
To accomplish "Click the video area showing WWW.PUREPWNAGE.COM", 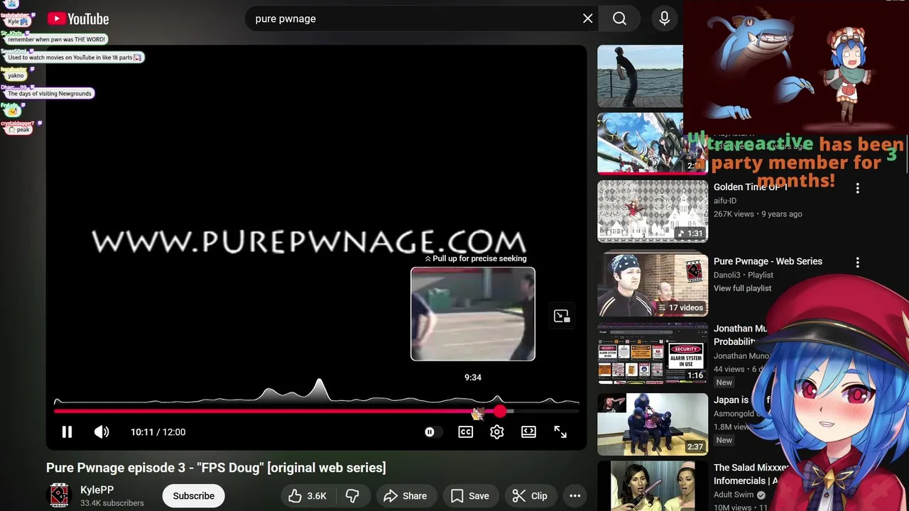I will 309,241.
